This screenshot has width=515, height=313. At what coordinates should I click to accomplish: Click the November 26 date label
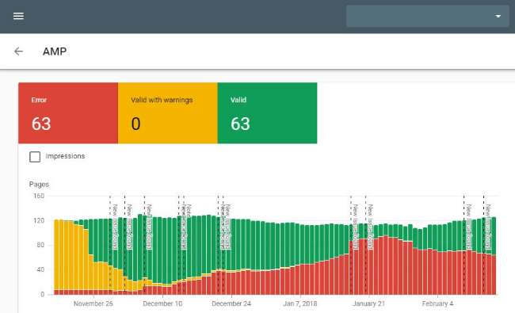pos(93,303)
